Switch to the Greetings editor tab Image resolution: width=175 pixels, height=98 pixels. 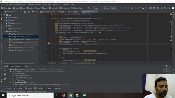point(74,12)
